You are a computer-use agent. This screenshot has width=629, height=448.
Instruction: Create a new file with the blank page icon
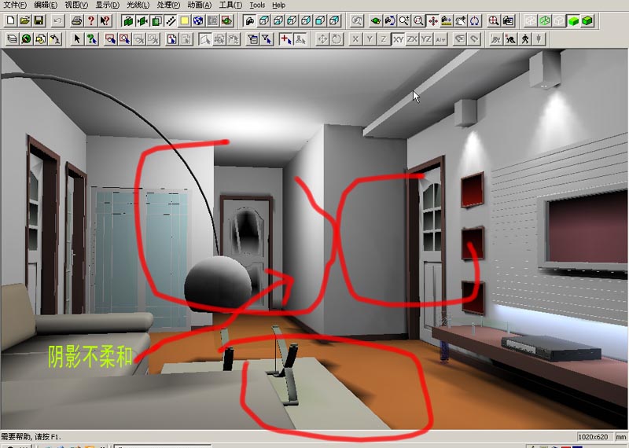coord(11,20)
